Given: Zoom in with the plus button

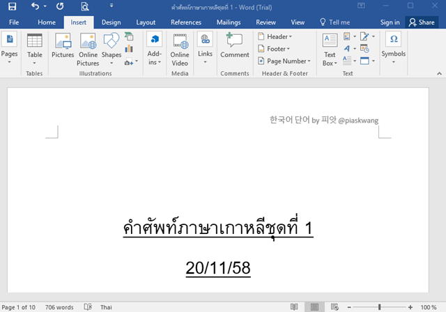Looking at the screenshot, I should (410, 307).
